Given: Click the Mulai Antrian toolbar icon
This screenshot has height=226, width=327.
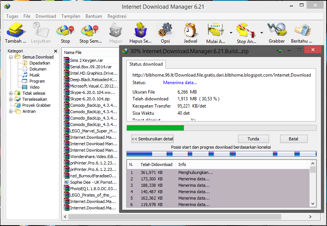Looking at the screenshot, I should tap(216, 30).
